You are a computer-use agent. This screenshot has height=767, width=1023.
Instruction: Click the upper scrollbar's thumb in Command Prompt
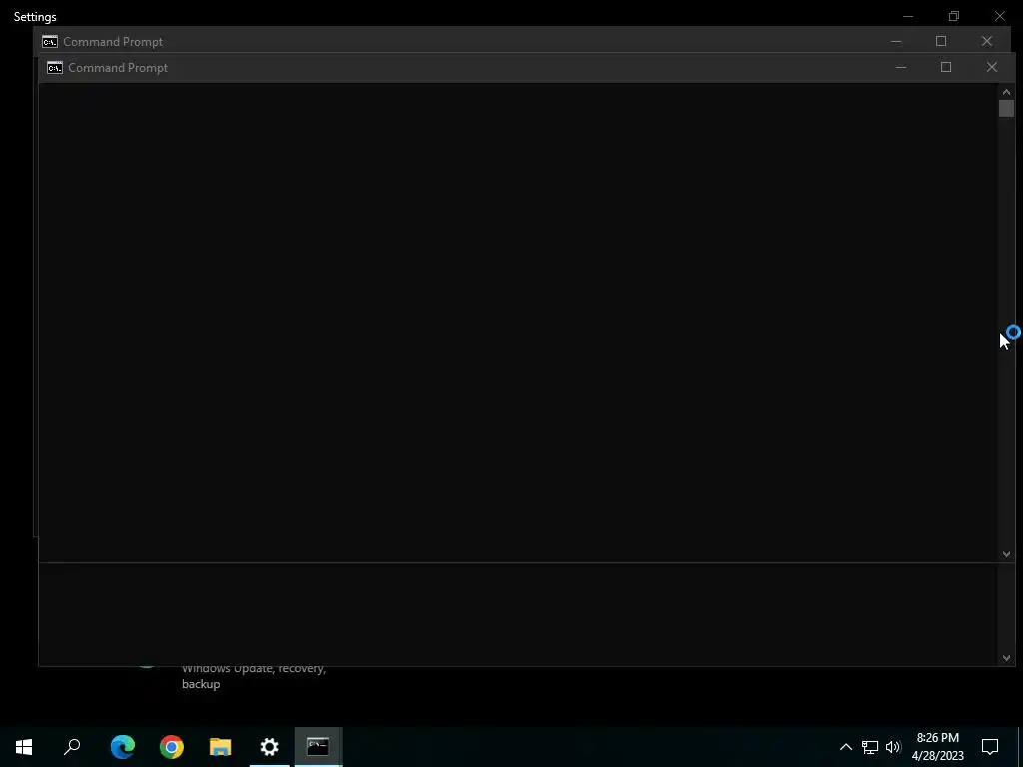[x=1006, y=108]
